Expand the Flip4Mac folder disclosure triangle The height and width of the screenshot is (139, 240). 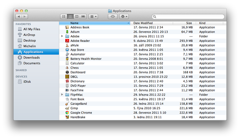(x=62, y=94)
